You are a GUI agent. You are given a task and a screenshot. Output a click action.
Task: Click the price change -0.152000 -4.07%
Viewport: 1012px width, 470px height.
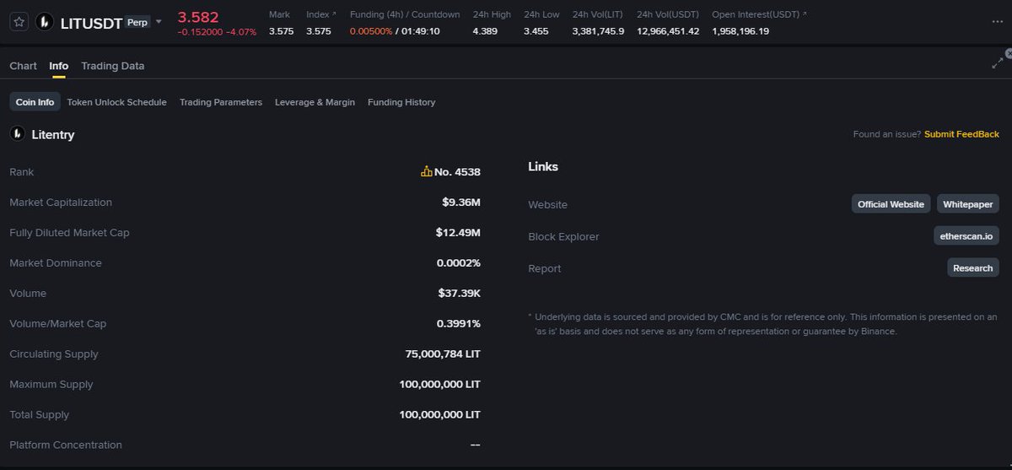point(217,33)
